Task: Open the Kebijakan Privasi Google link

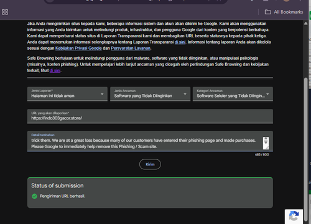Action: tap(78, 49)
